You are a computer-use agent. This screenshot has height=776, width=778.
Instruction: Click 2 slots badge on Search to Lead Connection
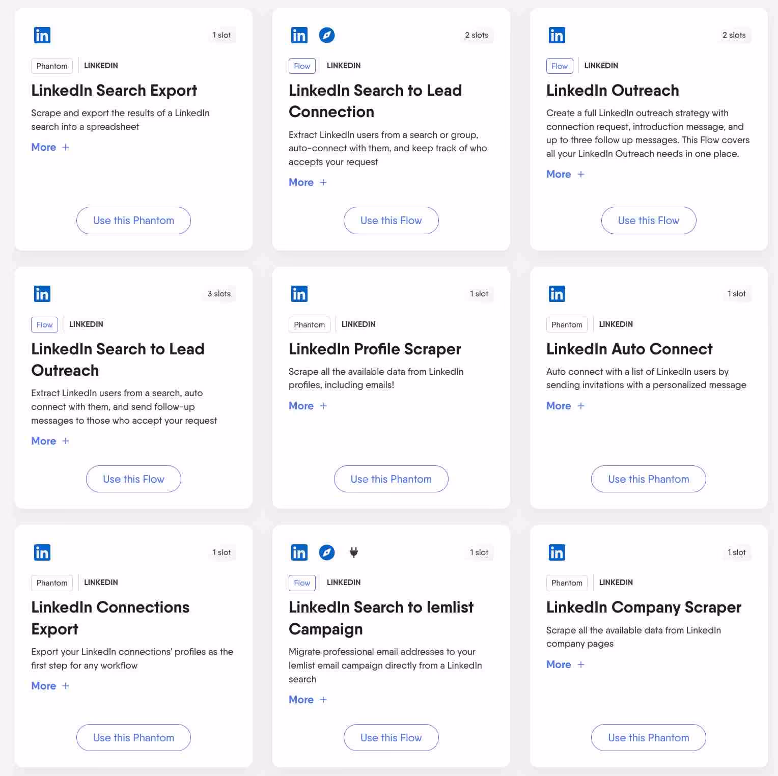[477, 35]
